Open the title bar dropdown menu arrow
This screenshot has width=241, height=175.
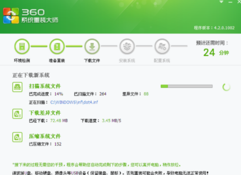[221, 2]
